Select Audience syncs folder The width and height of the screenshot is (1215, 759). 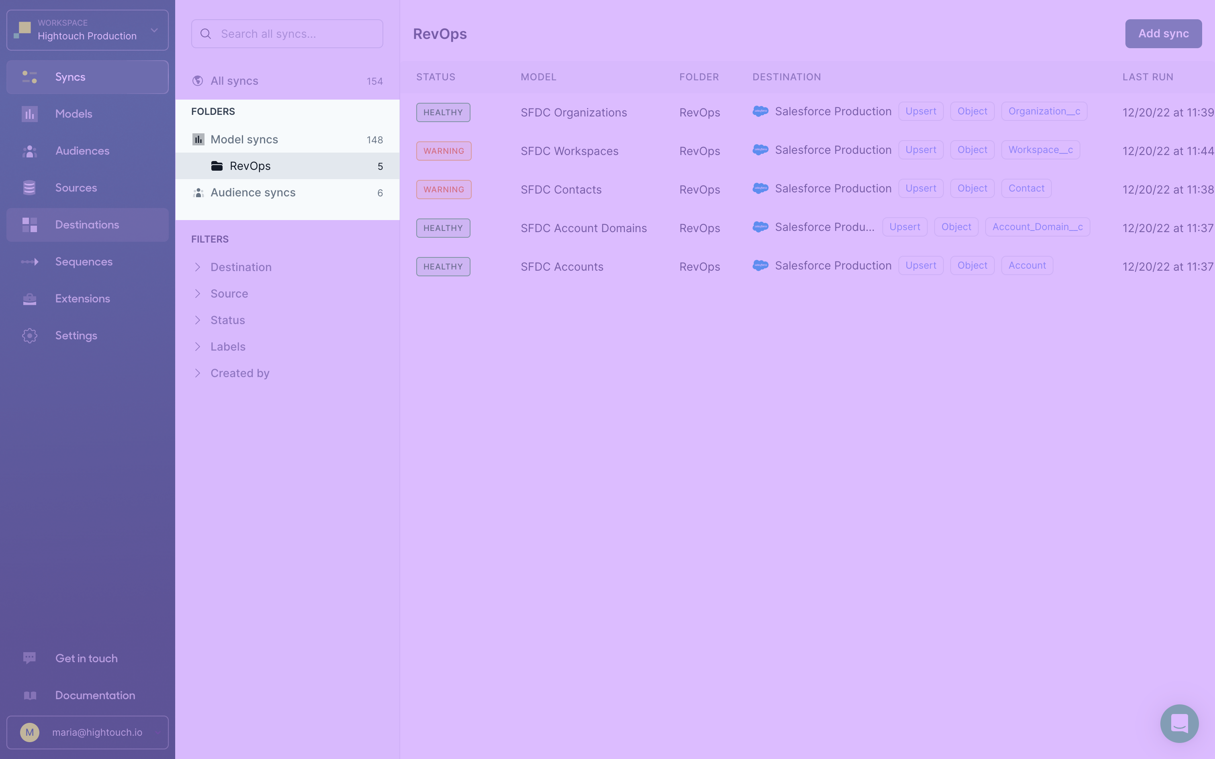tap(253, 192)
